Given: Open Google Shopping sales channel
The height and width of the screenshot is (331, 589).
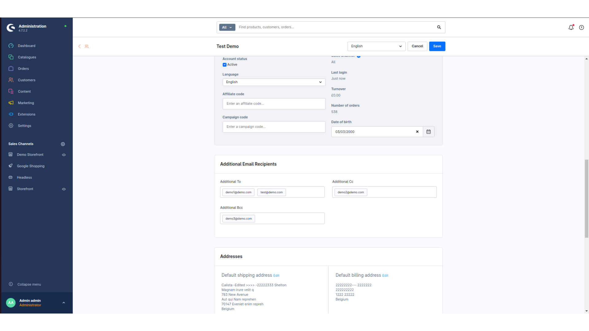Looking at the screenshot, I should point(31,166).
